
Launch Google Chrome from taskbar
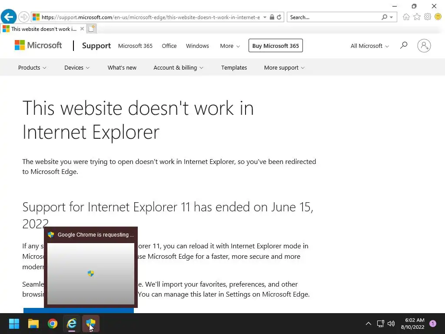[53, 324]
